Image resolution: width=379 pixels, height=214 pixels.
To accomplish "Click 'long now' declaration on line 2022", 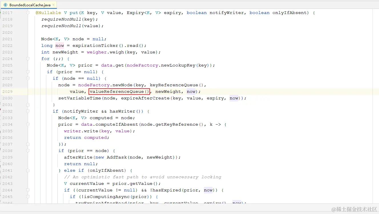I will pyautogui.click(x=53, y=45).
